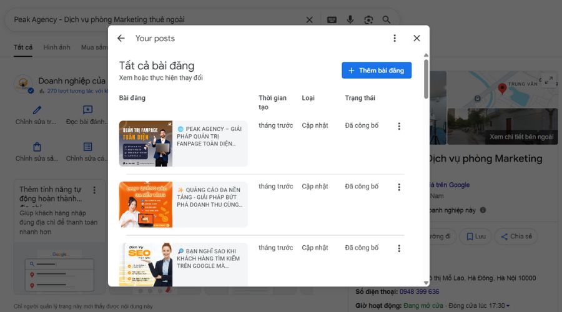Click the Chỉnh sửa cá... list icon
562x312 pixels.
(87, 147)
